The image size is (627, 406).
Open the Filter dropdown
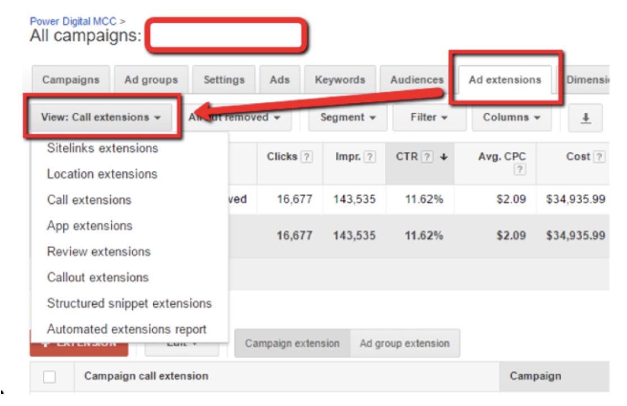pyautogui.click(x=429, y=118)
